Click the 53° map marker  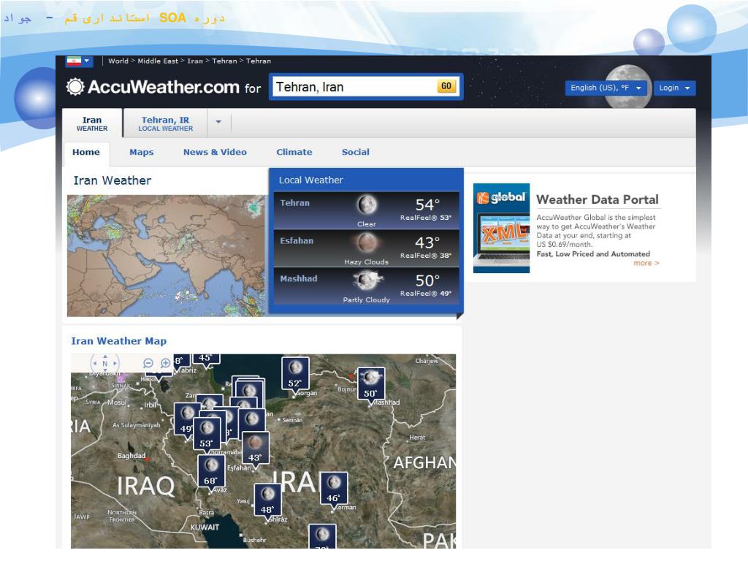207,433
